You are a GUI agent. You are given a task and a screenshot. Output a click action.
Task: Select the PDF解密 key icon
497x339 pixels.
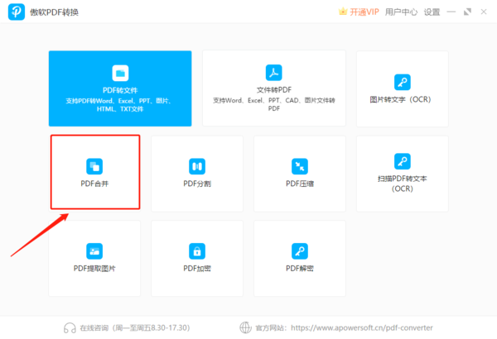coord(299,251)
